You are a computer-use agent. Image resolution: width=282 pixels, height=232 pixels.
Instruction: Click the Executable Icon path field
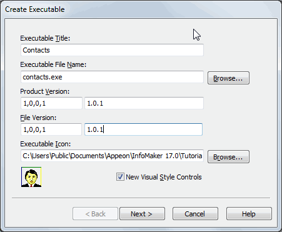pos(112,156)
